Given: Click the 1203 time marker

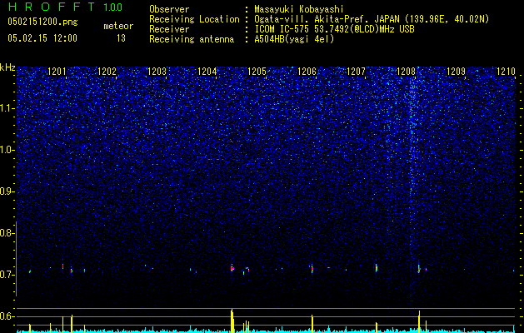Looking at the screenshot, I should coord(157,71).
